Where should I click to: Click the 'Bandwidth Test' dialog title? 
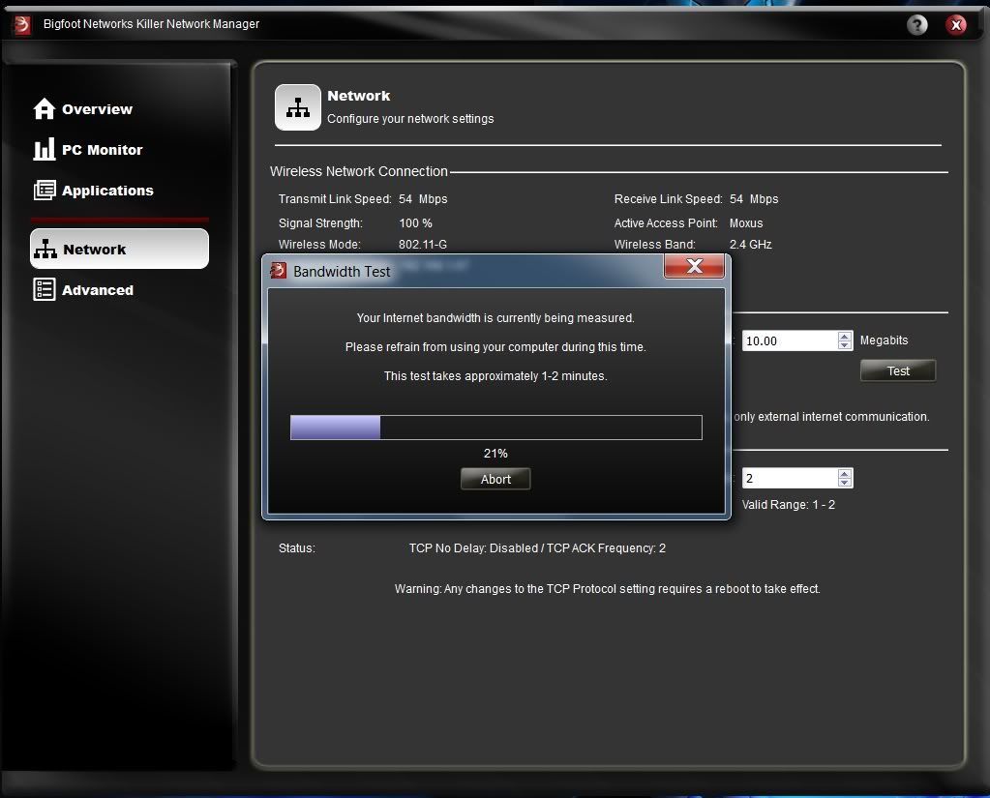pyautogui.click(x=342, y=271)
